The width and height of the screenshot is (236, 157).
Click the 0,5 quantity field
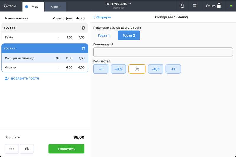[x=137, y=69]
